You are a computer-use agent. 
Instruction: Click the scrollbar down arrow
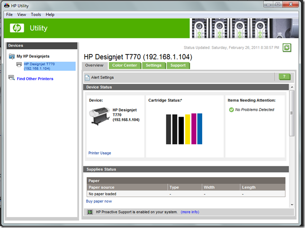(x=292, y=204)
